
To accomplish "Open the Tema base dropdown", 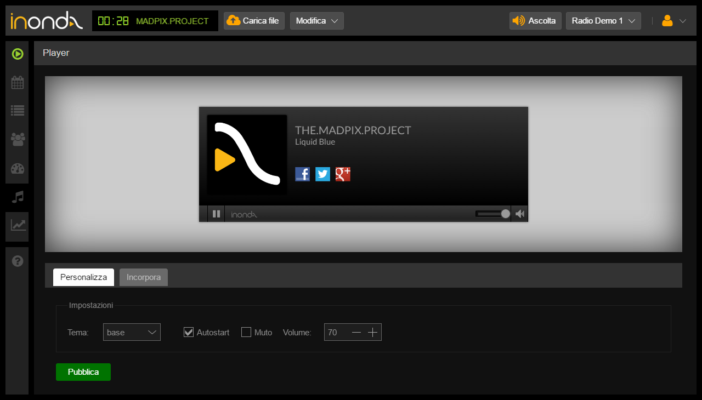I will click(132, 332).
